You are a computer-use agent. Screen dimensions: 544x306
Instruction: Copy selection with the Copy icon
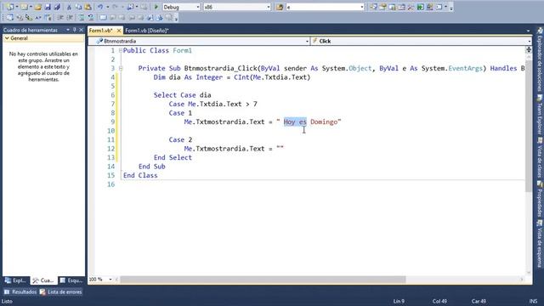pyautogui.click(x=78, y=7)
